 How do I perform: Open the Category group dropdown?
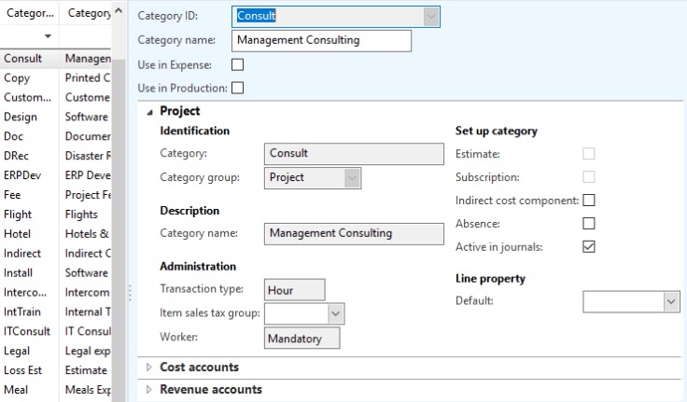point(351,177)
